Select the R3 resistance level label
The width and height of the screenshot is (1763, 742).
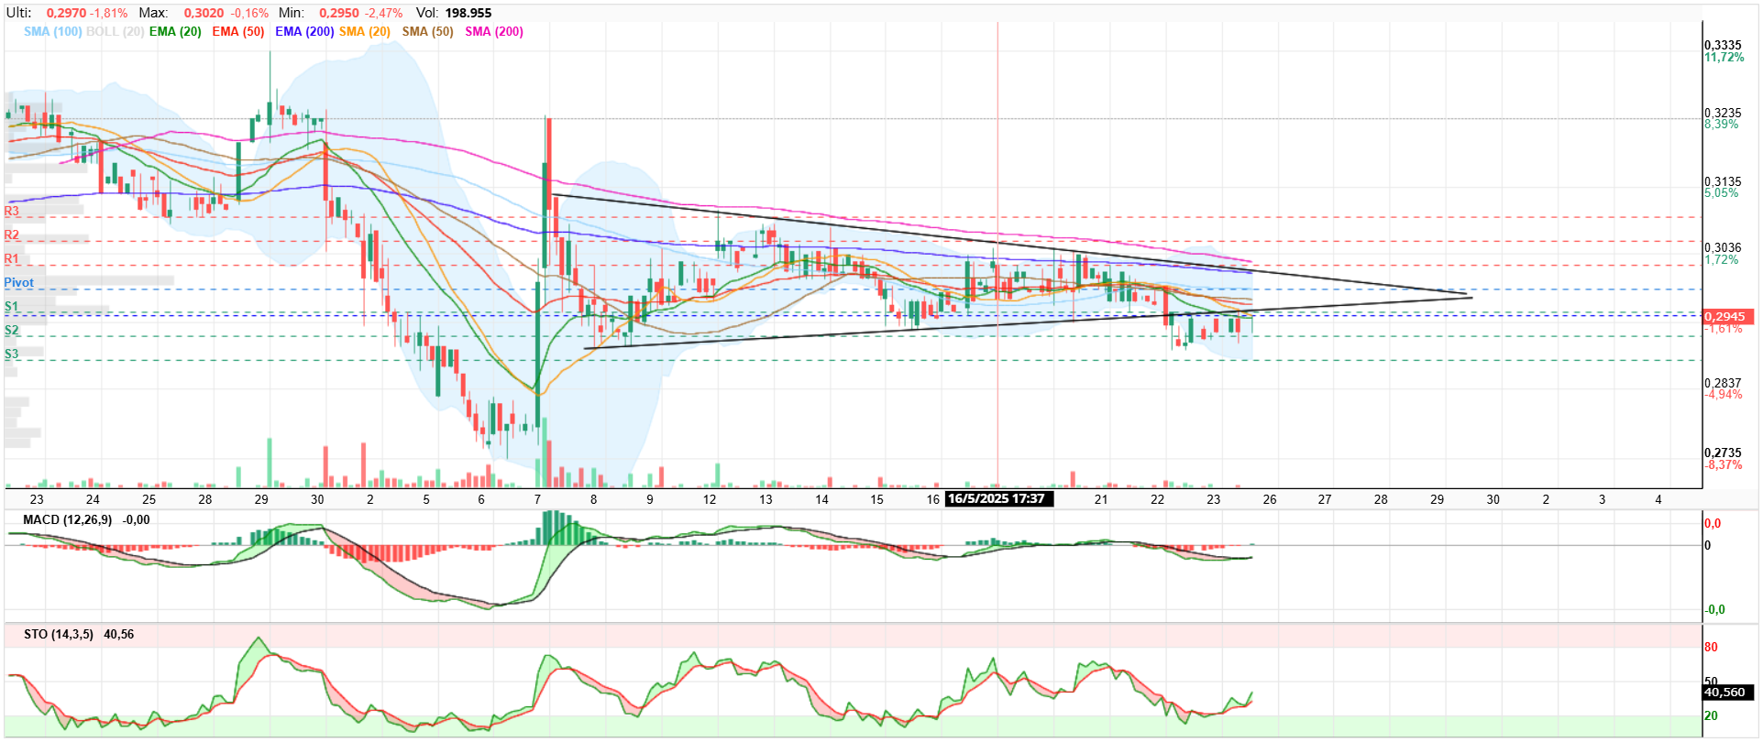click(x=12, y=212)
